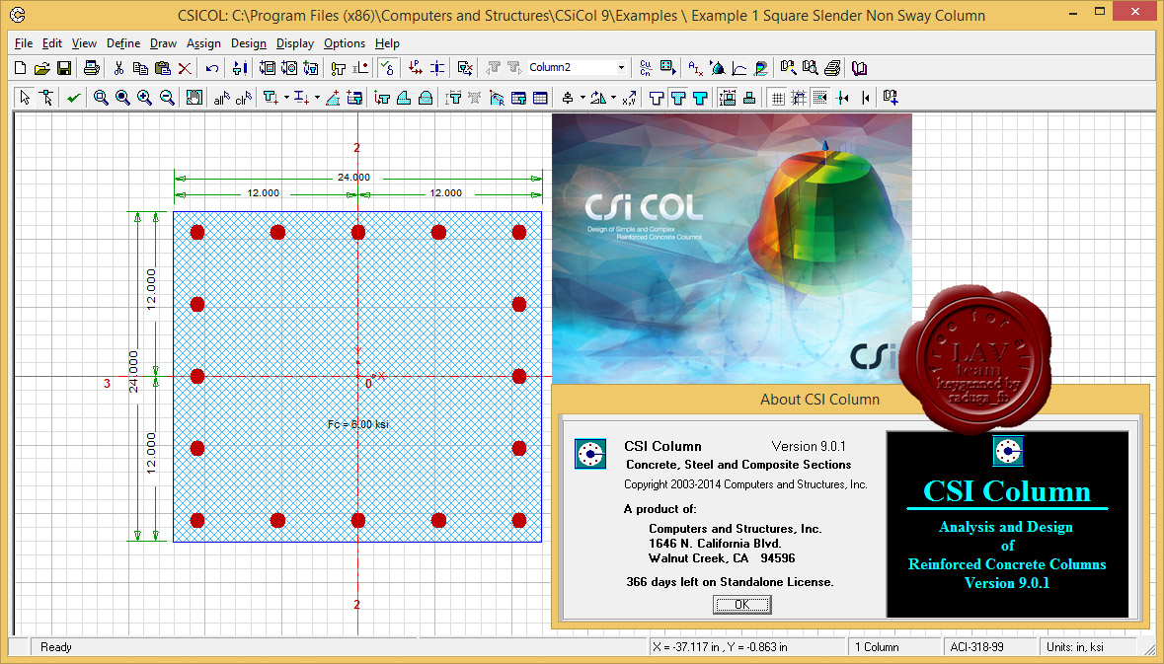1164x664 pixels.
Task: Click the green checkmark toolbar icon
Action: pyautogui.click(x=73, y=98)
